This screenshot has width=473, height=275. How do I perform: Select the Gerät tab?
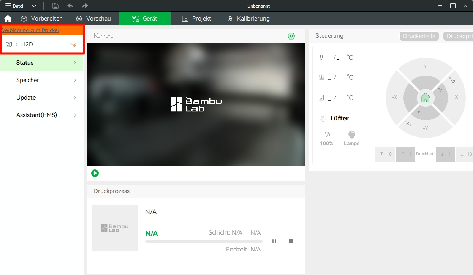144,18
